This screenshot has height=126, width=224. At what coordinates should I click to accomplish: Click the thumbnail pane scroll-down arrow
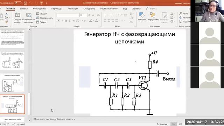point(29,120)
